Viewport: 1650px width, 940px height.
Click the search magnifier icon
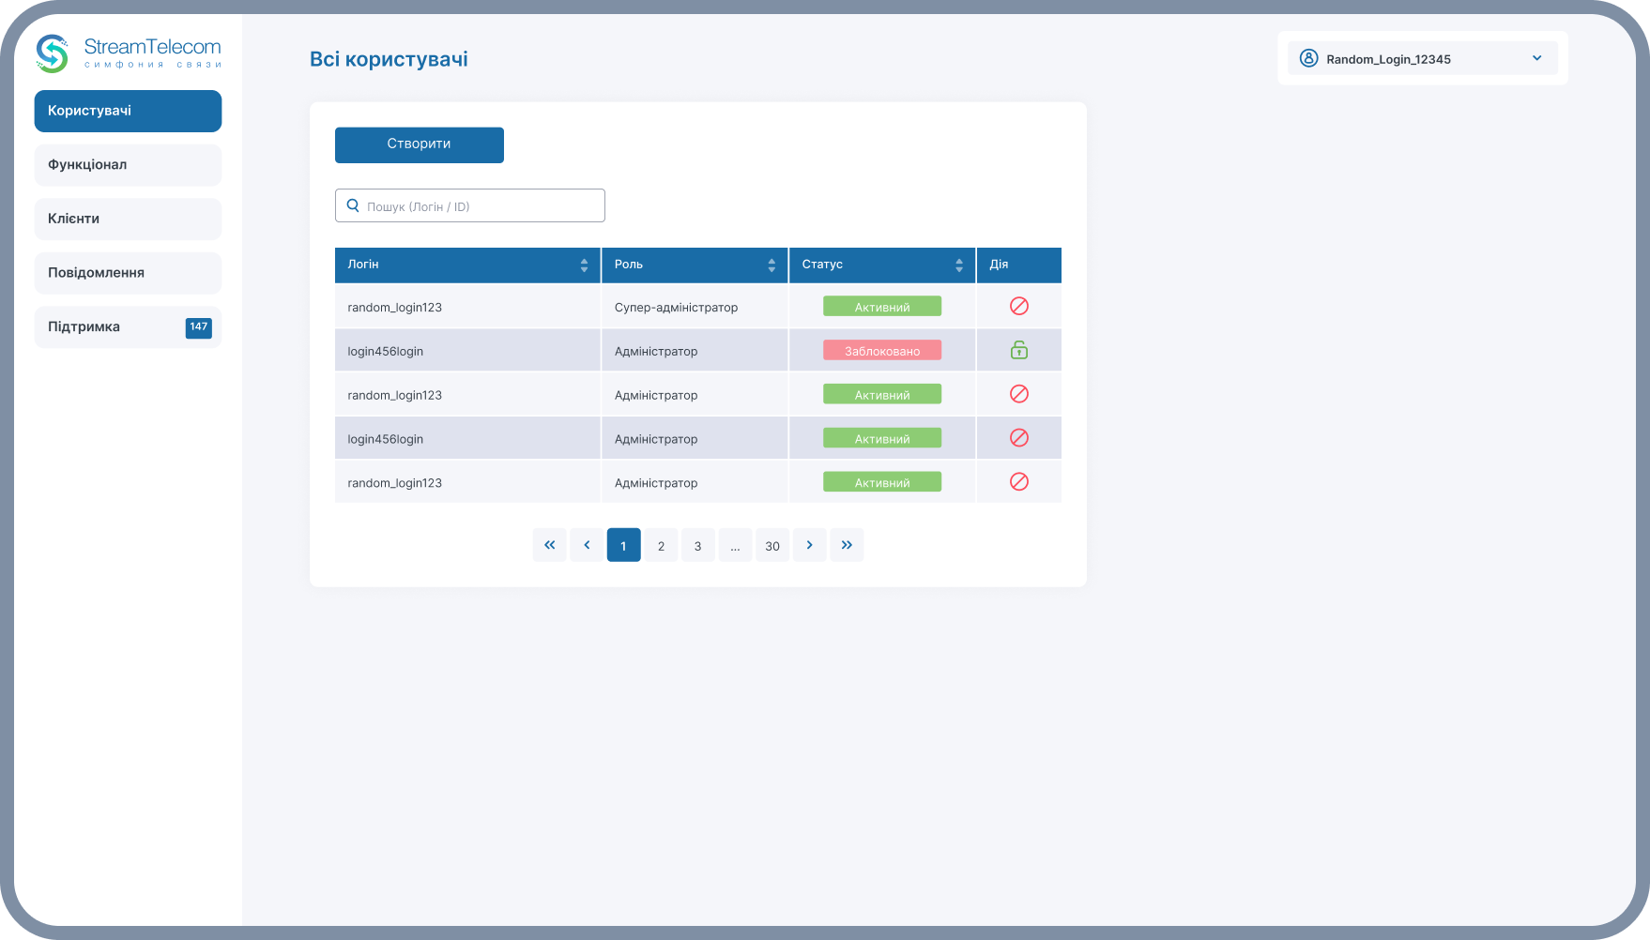coord(354,205)
